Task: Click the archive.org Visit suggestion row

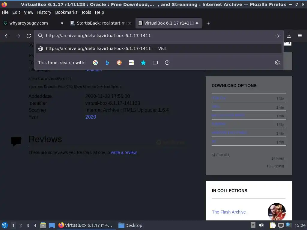Action: [x=159, y=49]
